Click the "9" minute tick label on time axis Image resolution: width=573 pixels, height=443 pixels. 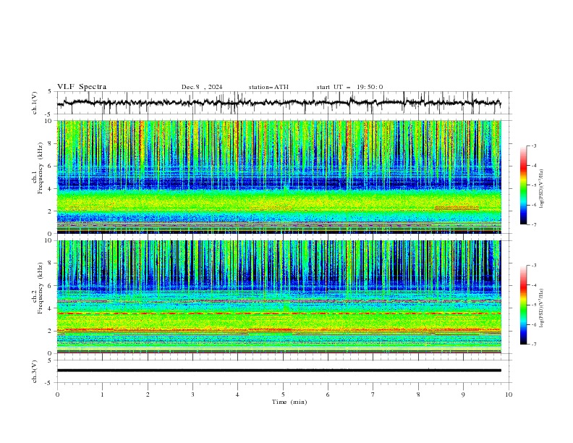[463, 395]
